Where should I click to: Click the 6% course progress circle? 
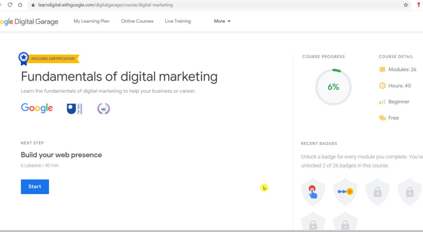[333, 87]
